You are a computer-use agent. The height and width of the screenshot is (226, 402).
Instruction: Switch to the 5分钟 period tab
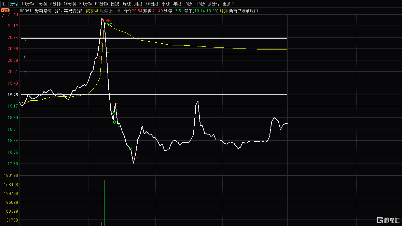(x=55, y=4)
